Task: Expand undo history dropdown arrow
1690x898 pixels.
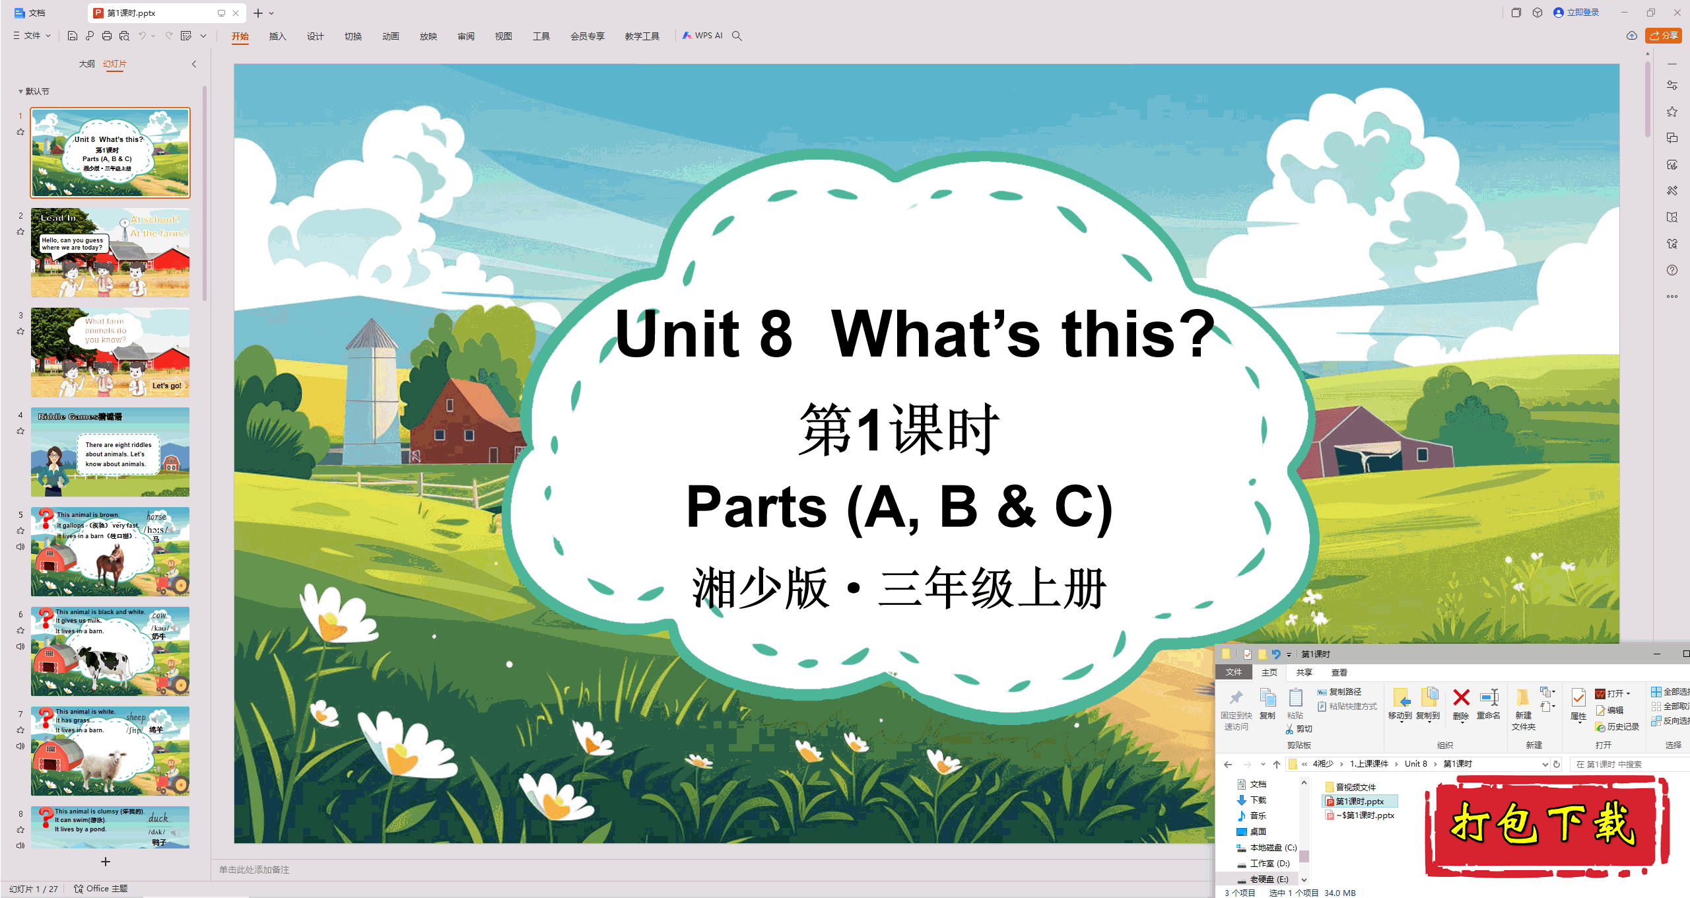Action: tap(153, 36)
